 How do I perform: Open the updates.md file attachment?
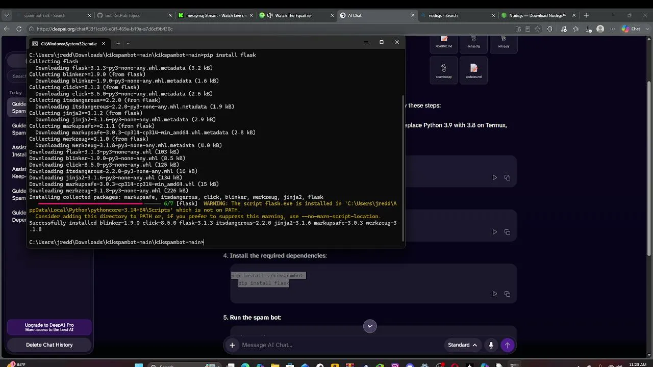pos(473,71)
